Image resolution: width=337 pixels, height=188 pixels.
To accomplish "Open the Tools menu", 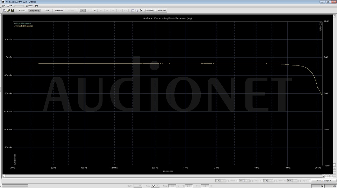I will coord(10,6).
